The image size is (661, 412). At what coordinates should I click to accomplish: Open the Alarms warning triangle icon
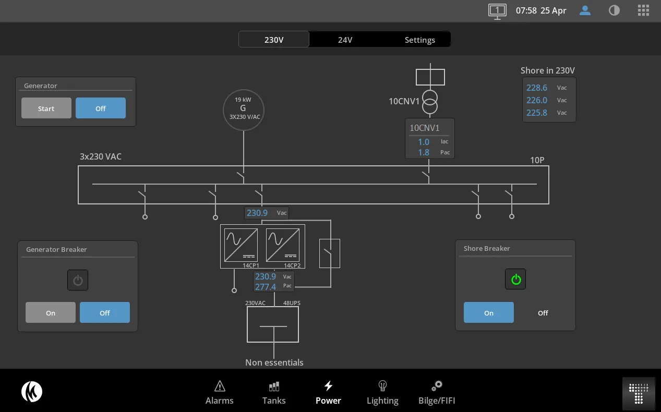pyautogui.click(x=220, y=386)
